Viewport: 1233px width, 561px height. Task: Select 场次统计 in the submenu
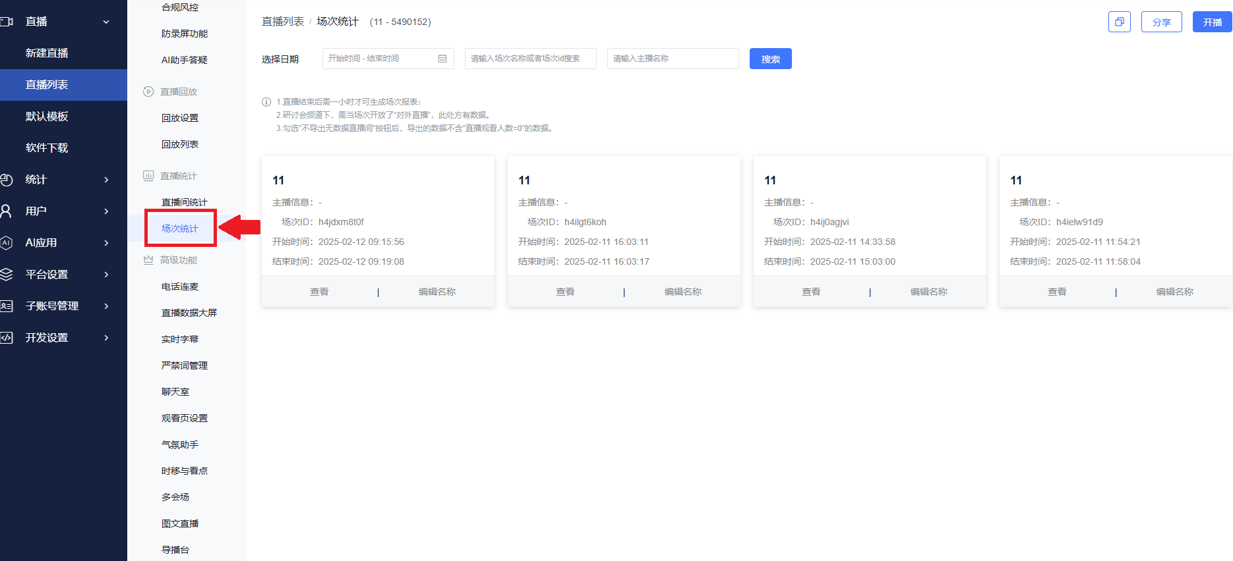[x=180, y=228]
